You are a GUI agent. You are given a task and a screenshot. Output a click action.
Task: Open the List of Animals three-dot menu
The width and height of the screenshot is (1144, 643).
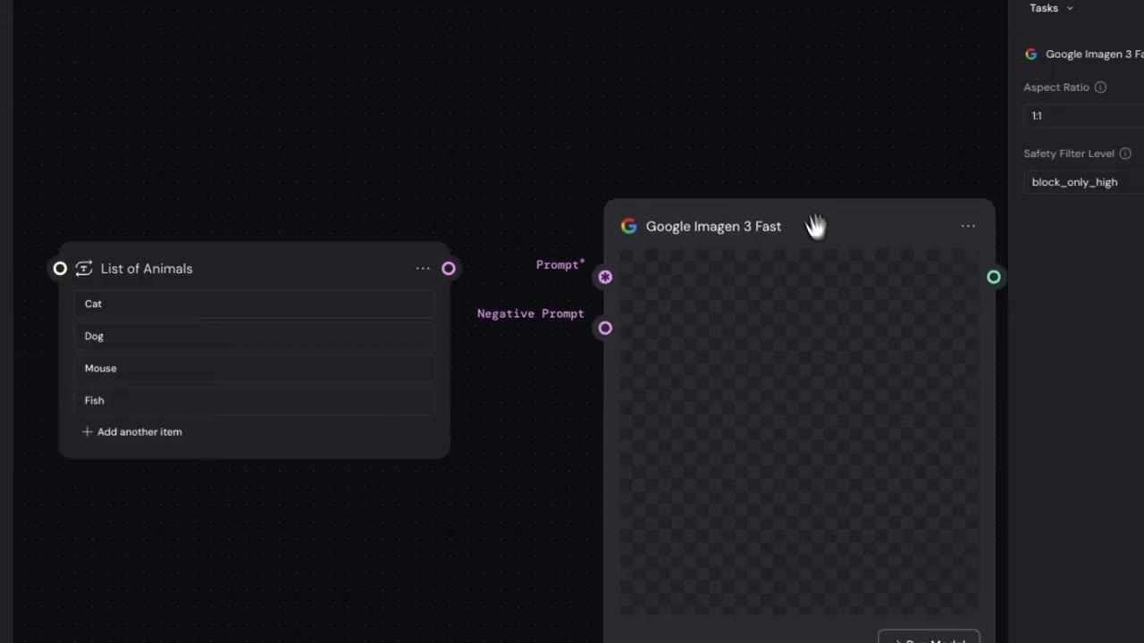coord(423,268)
